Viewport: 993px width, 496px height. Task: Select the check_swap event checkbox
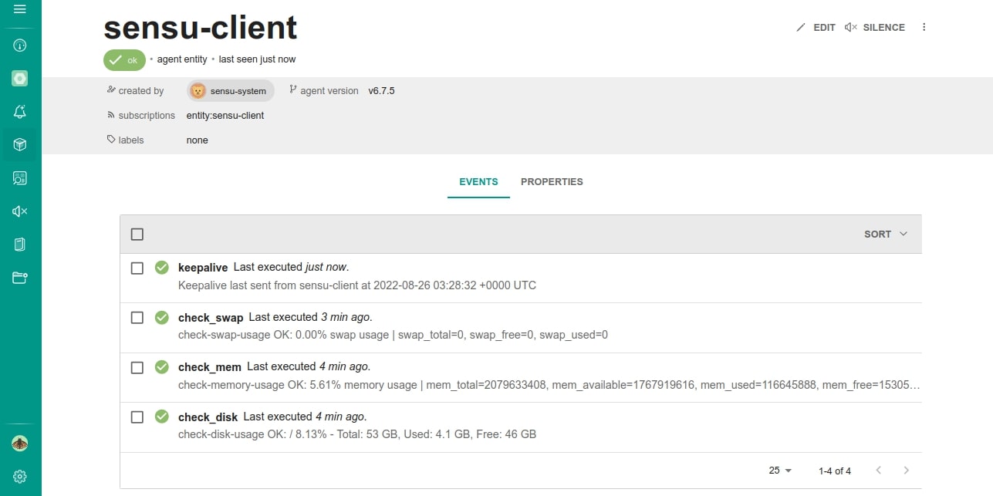137,318
